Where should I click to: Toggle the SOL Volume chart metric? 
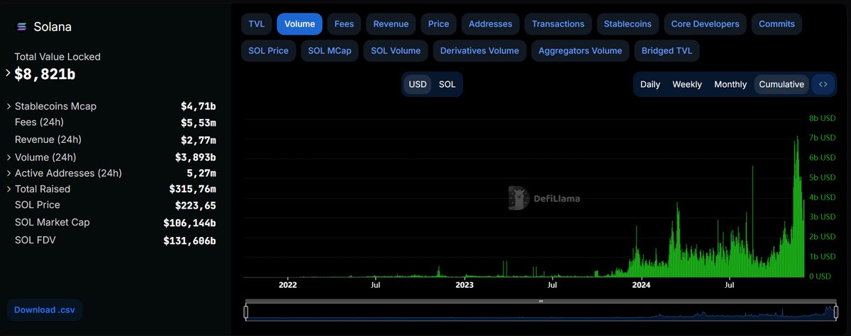click(x=396, y=50)
